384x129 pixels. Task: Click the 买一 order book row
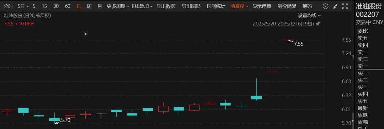[363, 73]
